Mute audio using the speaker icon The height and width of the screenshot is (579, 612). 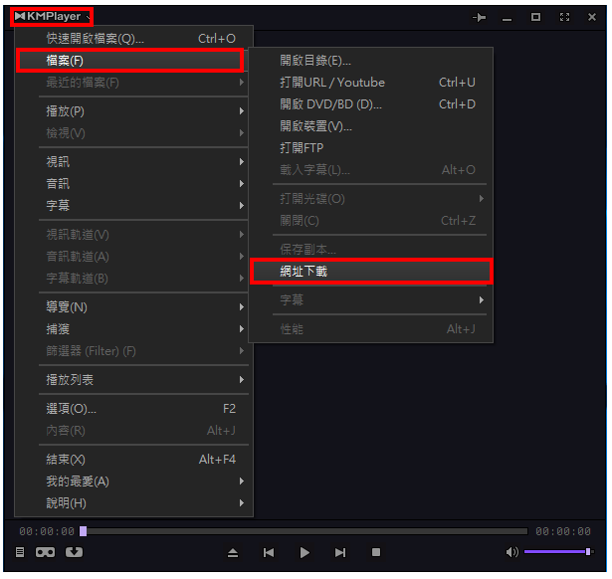click(511, 552)
